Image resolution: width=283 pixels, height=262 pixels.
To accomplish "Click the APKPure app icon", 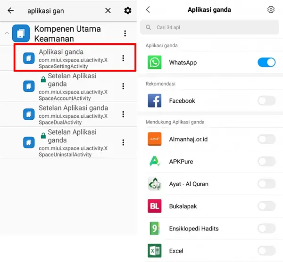I will click(155, 161).
